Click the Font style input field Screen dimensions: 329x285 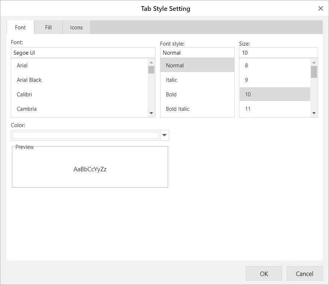197,53
